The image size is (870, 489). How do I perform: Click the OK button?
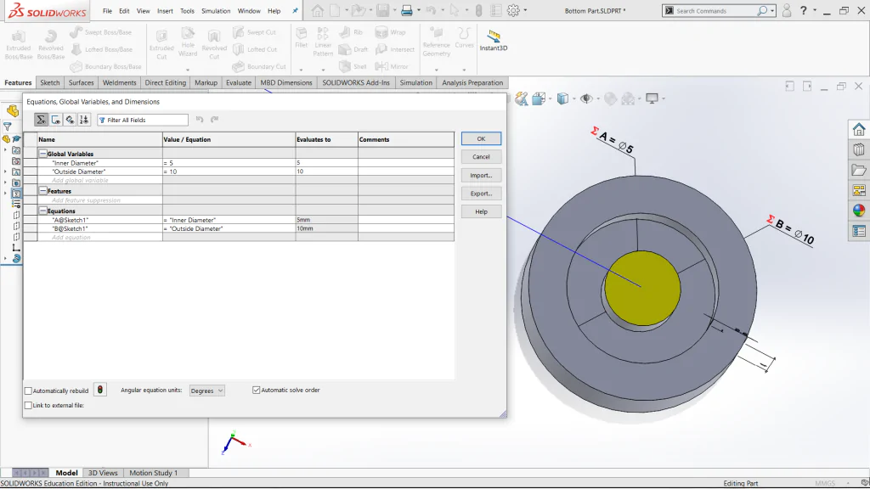pyautogui.click(x=481, y=138)
